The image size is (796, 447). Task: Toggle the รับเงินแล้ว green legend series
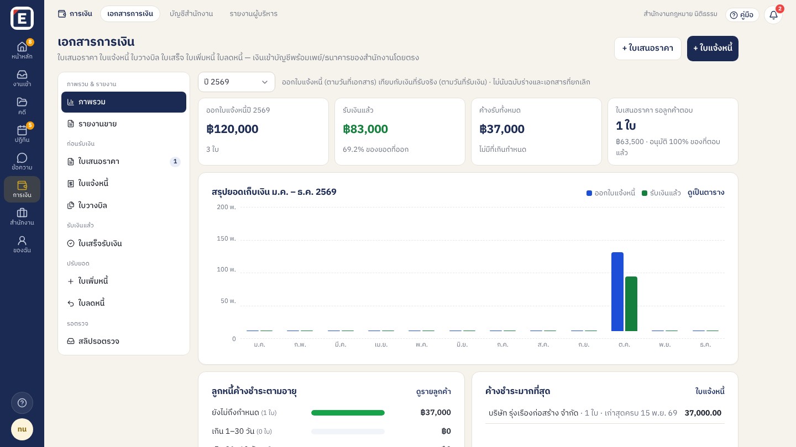click(x=661, y=193)
